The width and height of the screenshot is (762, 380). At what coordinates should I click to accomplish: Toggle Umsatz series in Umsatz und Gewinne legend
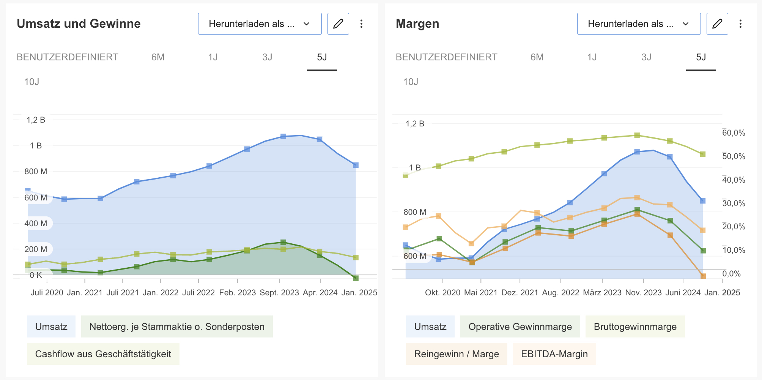51,326
